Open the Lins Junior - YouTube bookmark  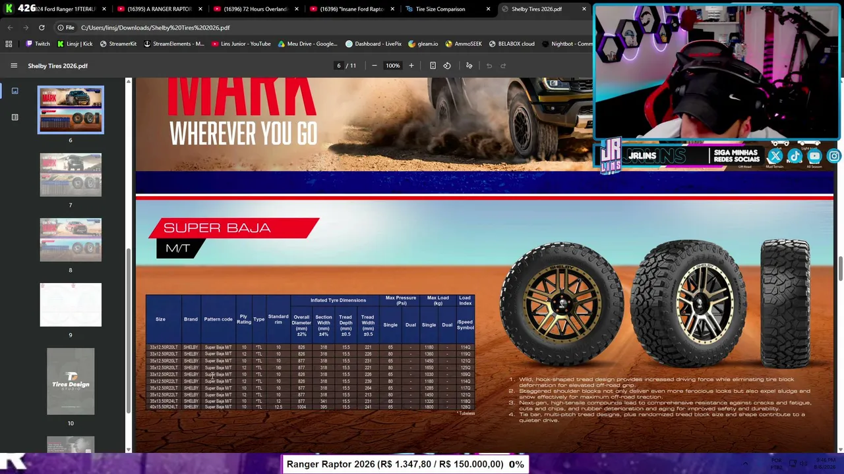tap(241, 44)
